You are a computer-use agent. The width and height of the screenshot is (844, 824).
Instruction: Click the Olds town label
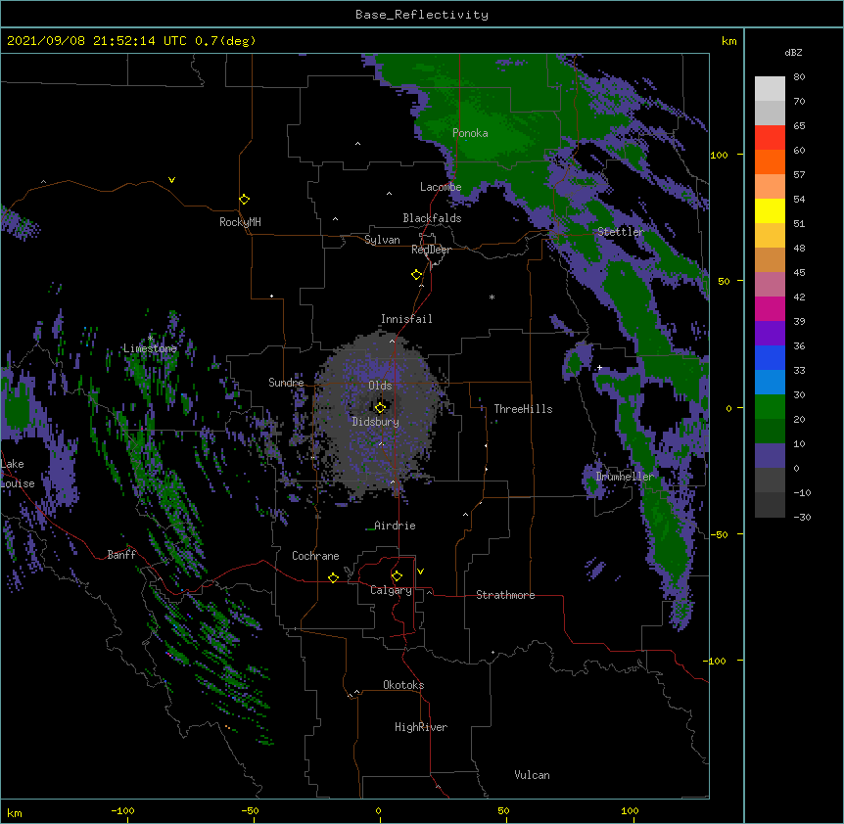(x=380, y=386)
